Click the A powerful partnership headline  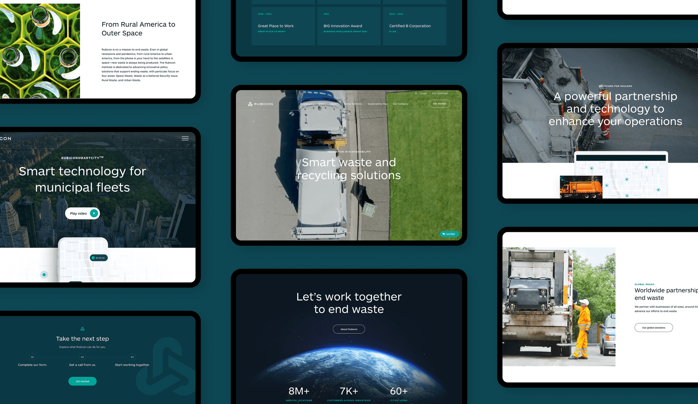[x=615, y=109]
